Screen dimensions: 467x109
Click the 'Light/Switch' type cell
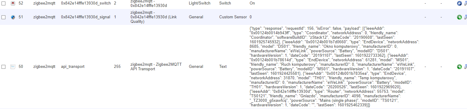(200, 3)
